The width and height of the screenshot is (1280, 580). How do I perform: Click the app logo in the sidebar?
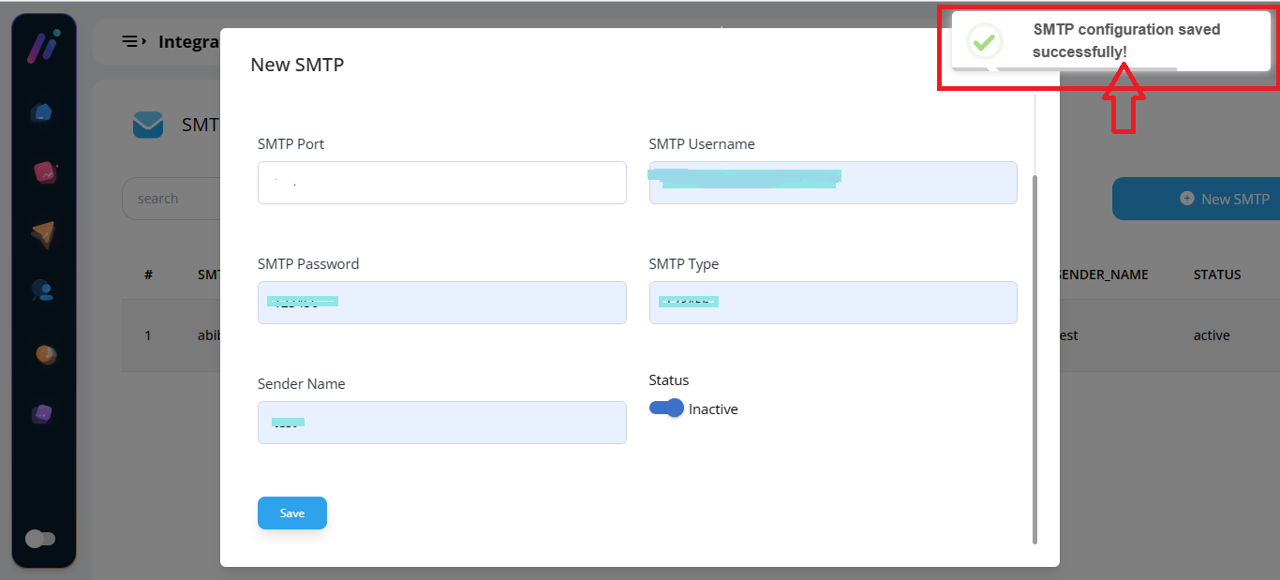(x=43, y=47)
